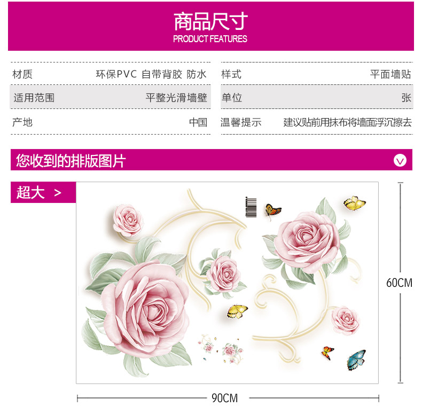Click the big rose in upper right
The image size is (422, 407).
[307, 241]
